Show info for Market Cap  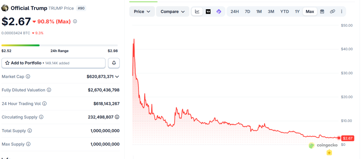pyautogui.click(x=28, y=77)
